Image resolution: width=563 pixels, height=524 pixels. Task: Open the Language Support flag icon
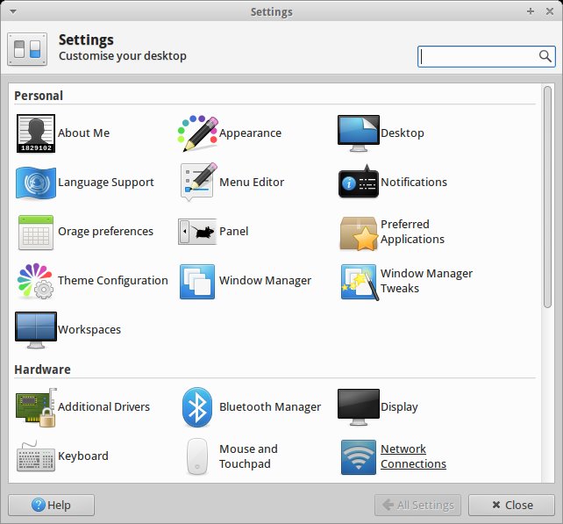point(36,183)
